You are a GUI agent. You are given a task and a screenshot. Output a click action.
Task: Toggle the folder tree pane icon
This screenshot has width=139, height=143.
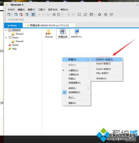tap(33, 14)
